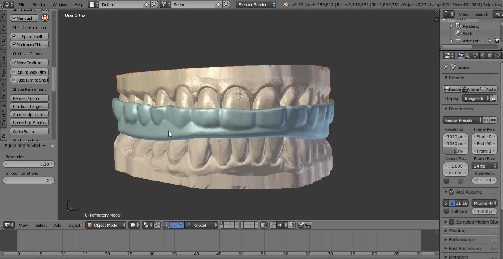This screenshot has width=503, height=259.
Task: Open the Outliner Search menu
Action: 481,14
